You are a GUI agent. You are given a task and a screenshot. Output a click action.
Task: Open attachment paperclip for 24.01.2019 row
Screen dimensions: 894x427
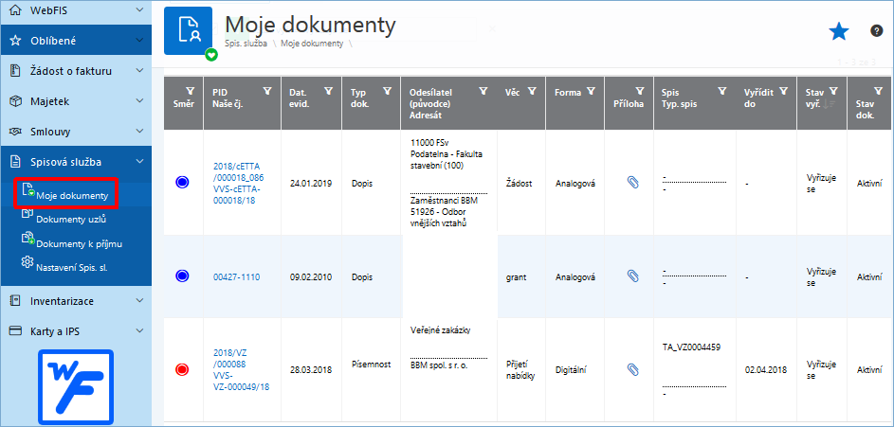632,183
